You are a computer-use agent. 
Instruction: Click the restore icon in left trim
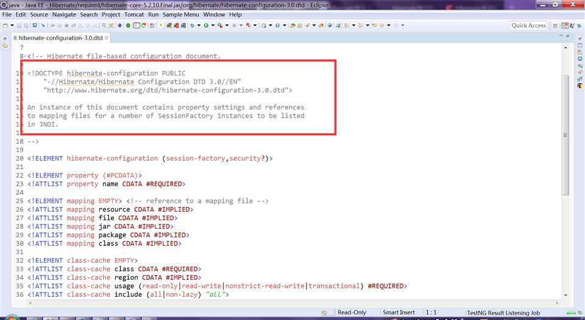coord(5,38)
